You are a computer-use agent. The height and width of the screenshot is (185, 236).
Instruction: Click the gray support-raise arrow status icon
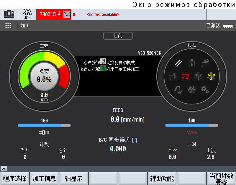click(173, 76)
